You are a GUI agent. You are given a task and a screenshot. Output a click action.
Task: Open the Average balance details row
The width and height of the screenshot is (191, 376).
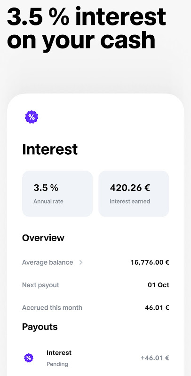point(95,262)
